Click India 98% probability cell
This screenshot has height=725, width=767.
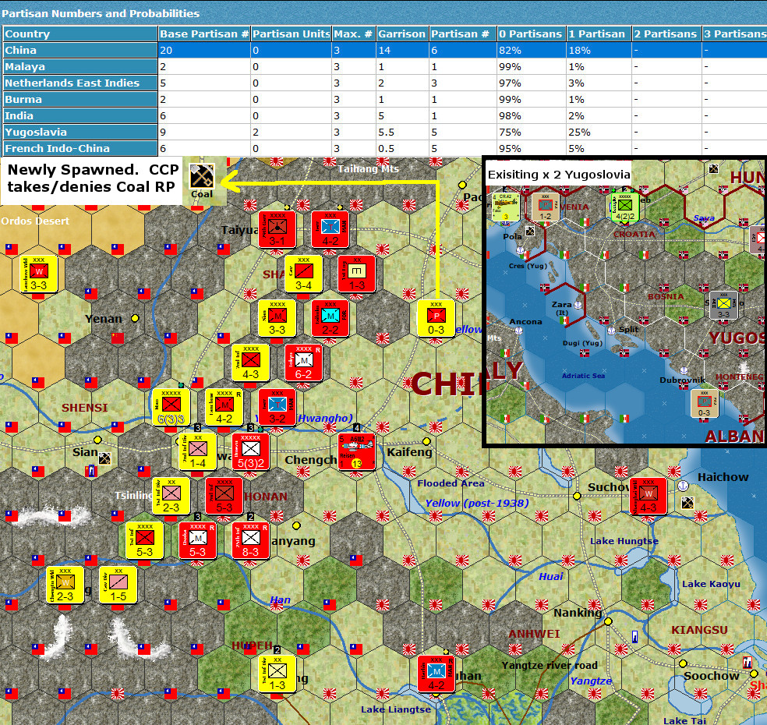click(x=532, y=115)
